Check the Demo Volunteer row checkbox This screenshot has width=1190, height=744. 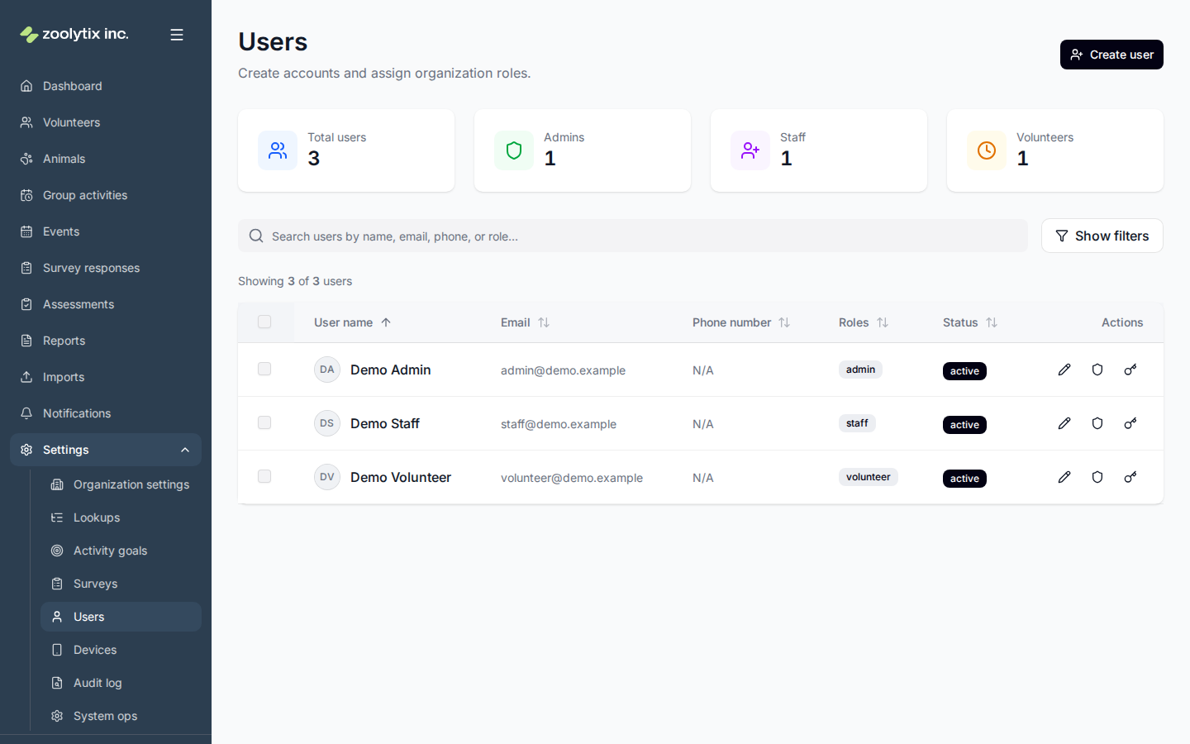pyautogui.click(x=264, y=476)
